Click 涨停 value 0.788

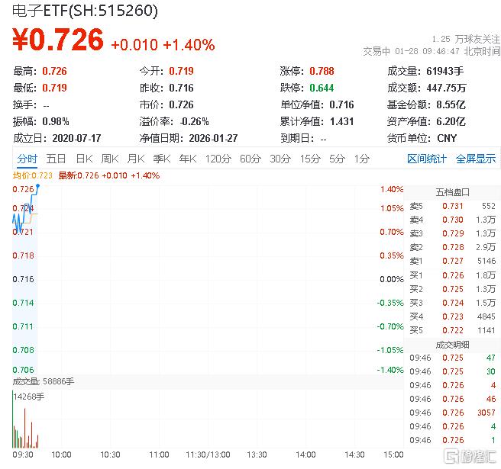click(x=322, y=71)
